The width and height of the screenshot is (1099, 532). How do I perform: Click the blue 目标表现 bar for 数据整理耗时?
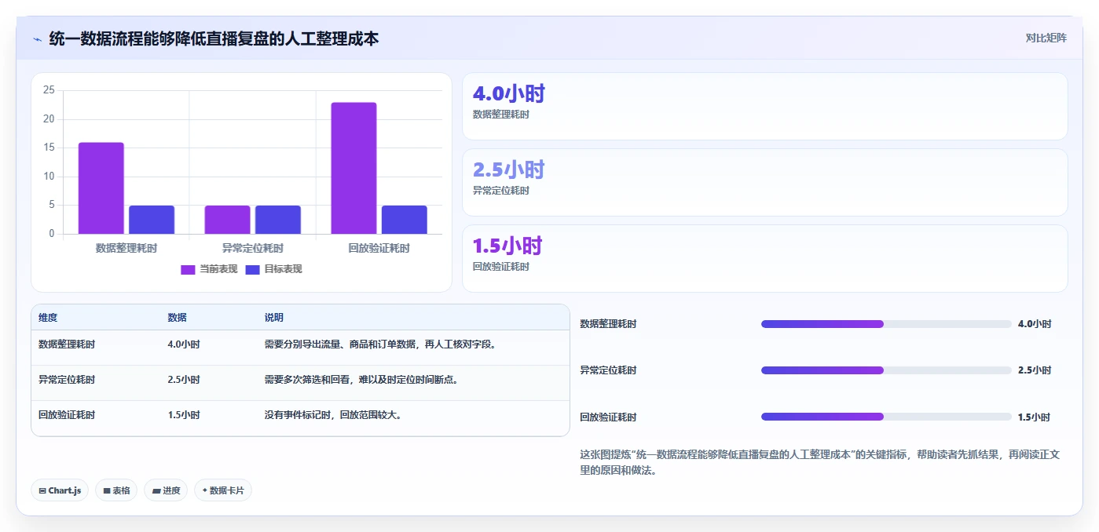(x=152, y=220)
